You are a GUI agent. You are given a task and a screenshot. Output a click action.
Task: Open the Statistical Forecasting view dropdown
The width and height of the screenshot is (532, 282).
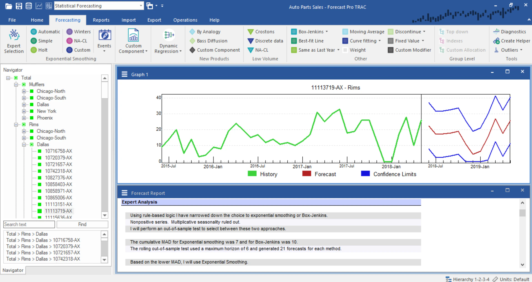(x=141, y=6)
